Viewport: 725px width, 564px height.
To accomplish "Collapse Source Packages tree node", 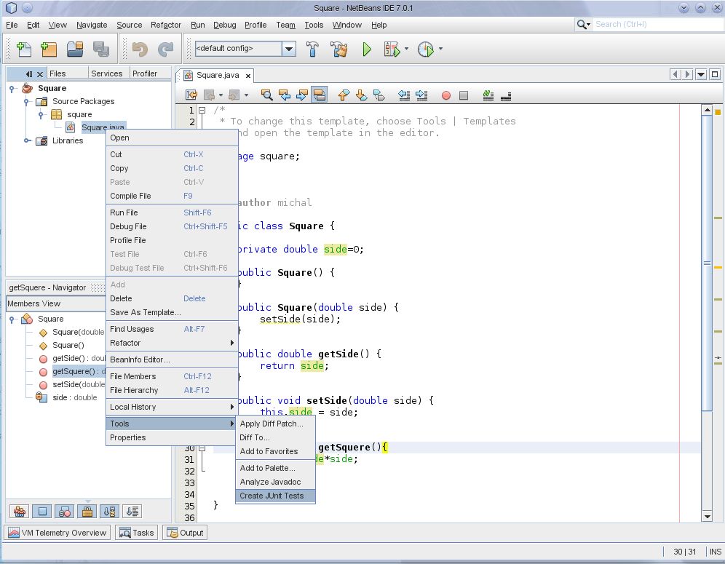I will (x=26, y=101).
